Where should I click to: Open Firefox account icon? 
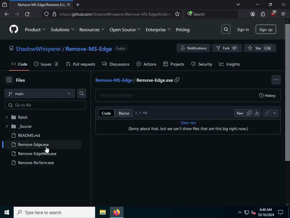[x=253, y=14]
